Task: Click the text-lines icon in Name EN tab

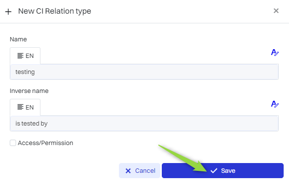Action: click(20, 55)
